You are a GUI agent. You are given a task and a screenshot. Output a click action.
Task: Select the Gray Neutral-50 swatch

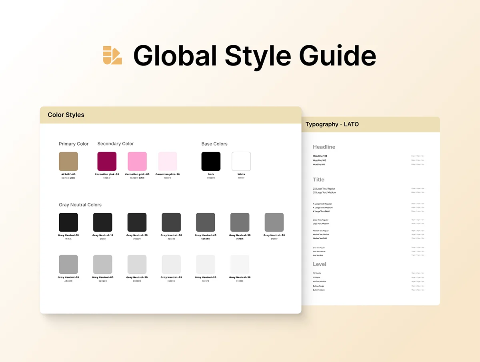point(240,222)
